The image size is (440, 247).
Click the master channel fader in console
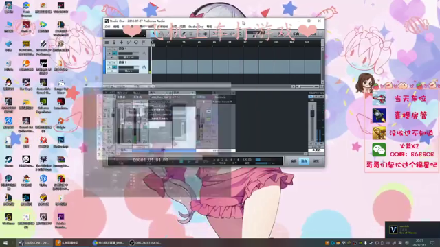coord(312,113)
